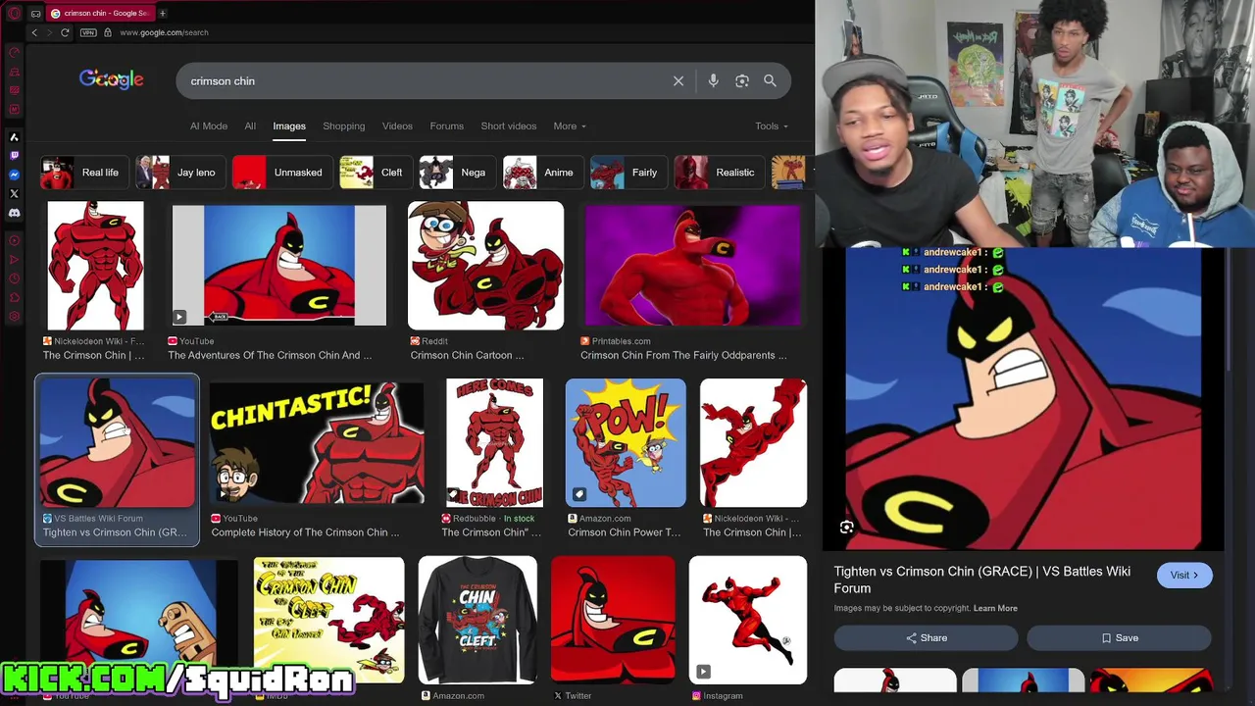
Task: Go back to previous page
Action: (34, 32)
